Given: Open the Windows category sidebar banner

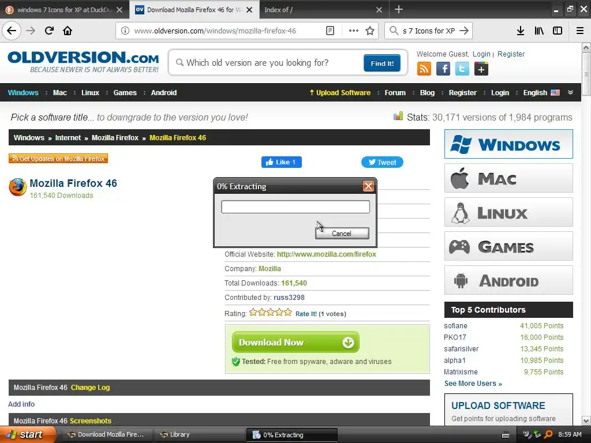Looking at the screenshot, I should 508,144.
